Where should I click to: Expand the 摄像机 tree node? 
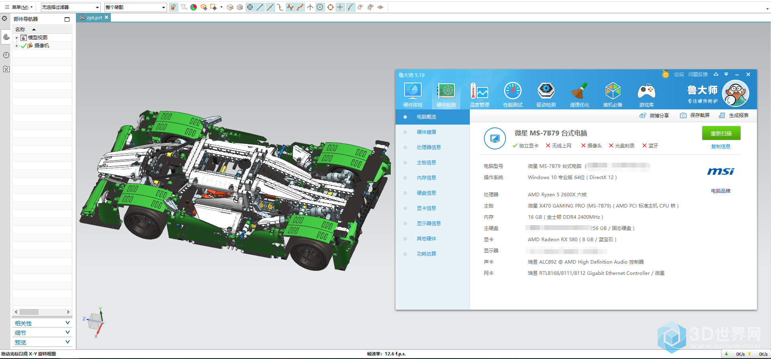click(x=16, y=46)
